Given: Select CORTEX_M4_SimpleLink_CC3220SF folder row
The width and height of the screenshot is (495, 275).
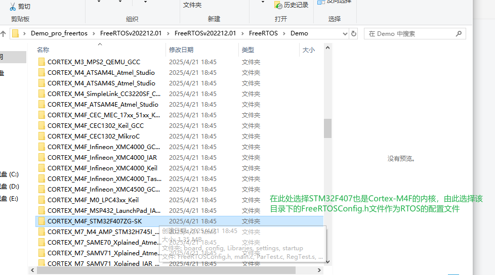Looking at the screenshot, I should 179,94.
